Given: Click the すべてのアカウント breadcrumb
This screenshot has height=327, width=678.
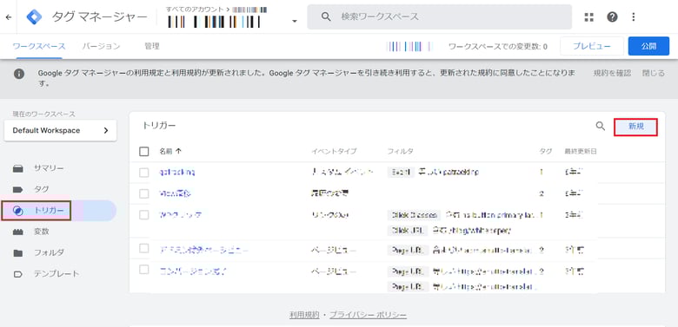Looking at the screenshot, I should point(196,10).
